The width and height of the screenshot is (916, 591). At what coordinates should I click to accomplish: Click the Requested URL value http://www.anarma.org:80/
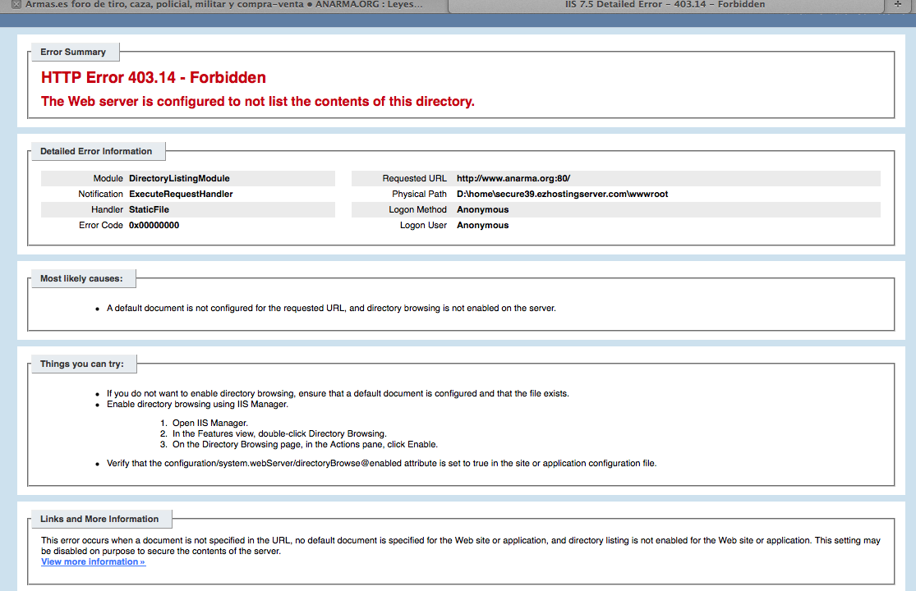click(513, 178)
